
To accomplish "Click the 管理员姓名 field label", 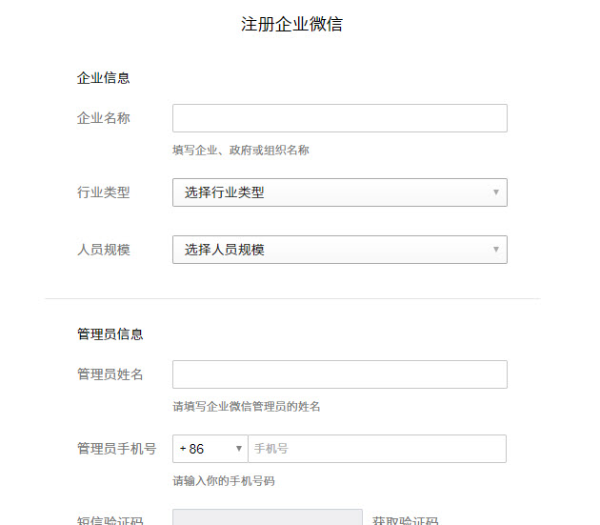I will (x=110, y=374).
